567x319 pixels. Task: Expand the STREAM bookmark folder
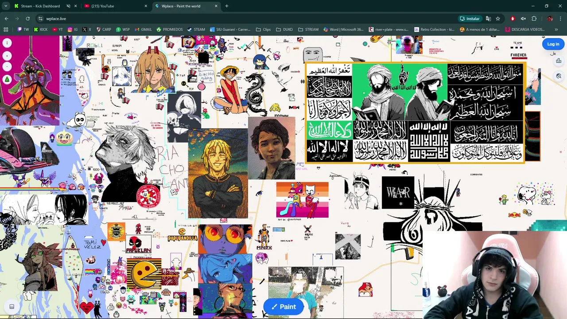coord(308,30)
